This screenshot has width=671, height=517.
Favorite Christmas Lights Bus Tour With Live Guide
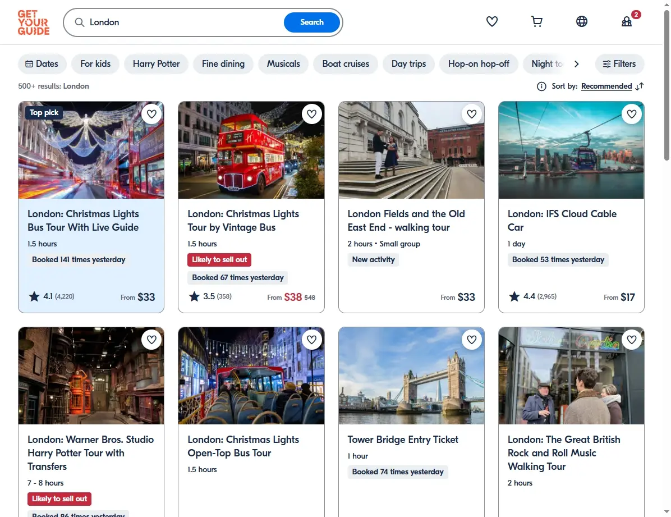click(x=151, y=114)
